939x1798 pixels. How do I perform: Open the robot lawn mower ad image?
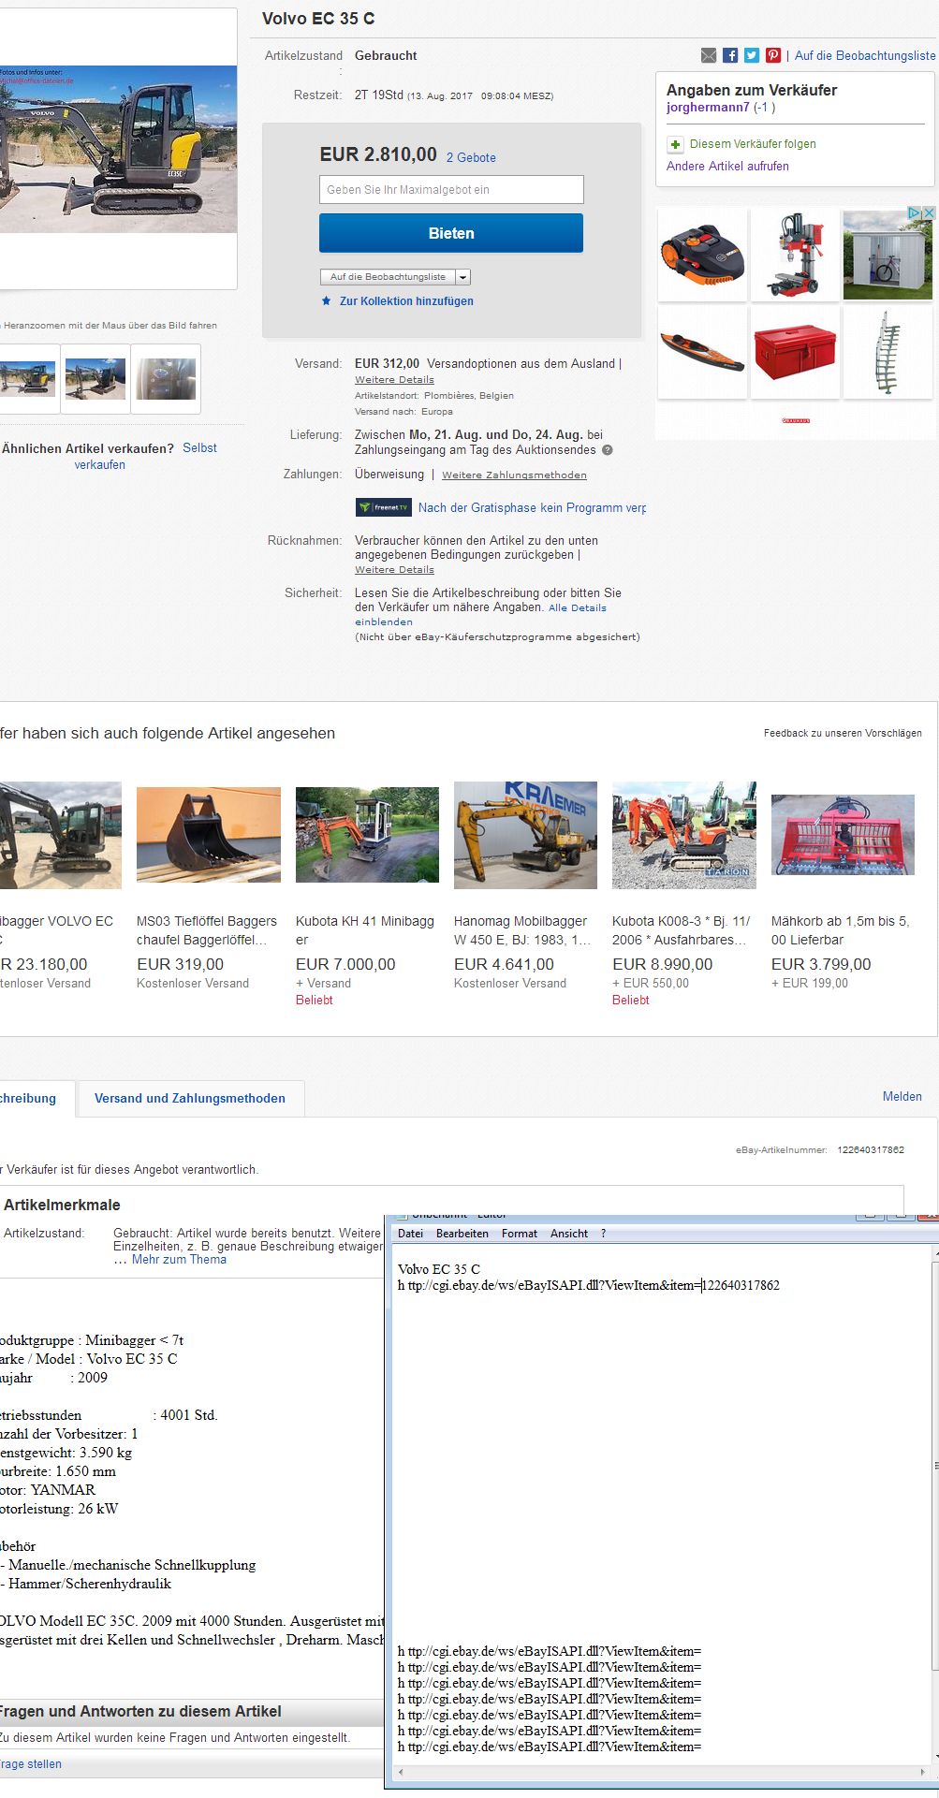point(702,255)
